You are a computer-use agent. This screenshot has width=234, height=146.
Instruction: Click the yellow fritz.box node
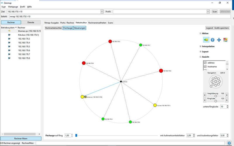click(x=155, y=105)
